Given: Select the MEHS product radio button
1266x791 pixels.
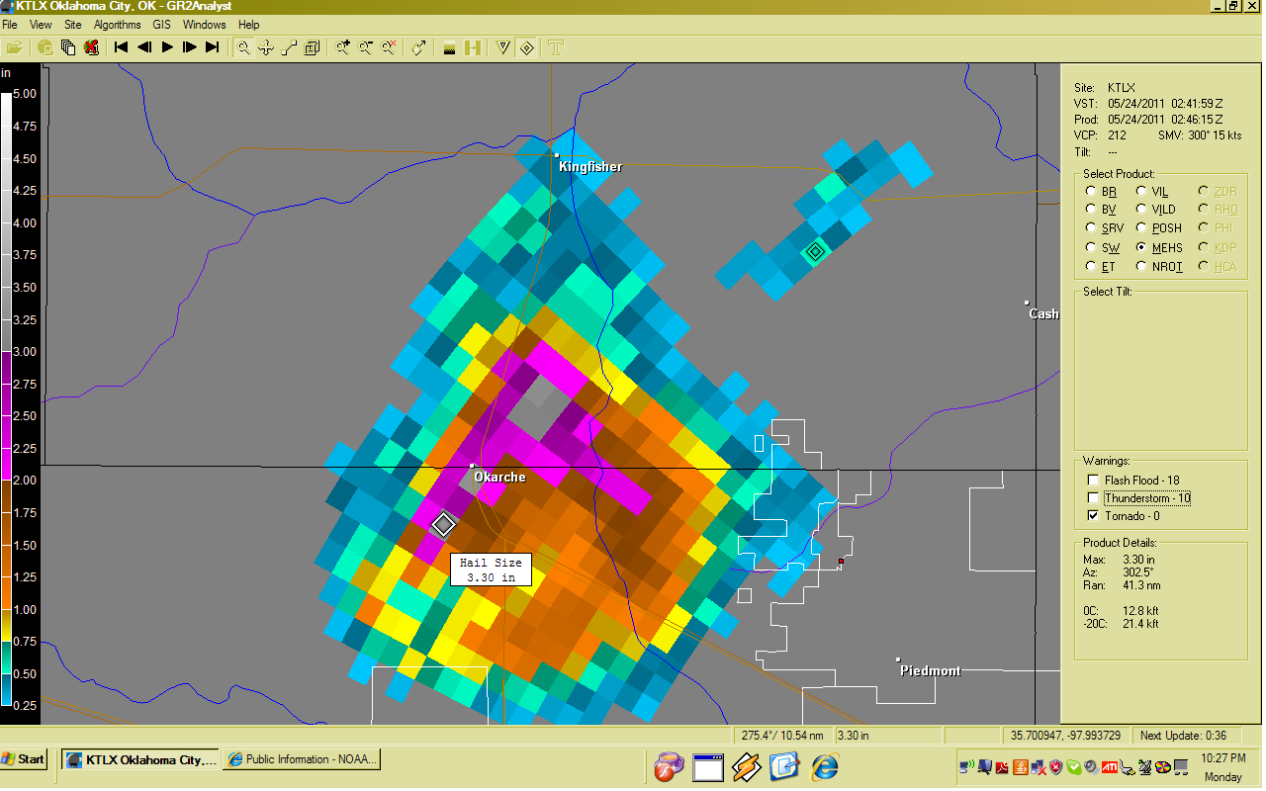Looking at the screenshot, I should pos(1141,247).
